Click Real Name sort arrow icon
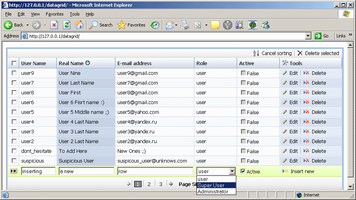The width and height of the screenshot is (356, 200). [88, 63]
